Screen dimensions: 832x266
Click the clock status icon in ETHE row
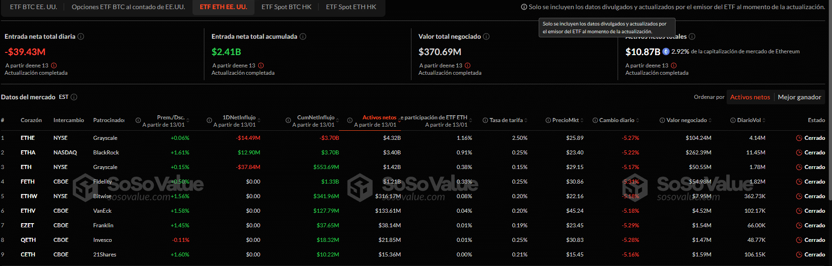(x=799, y=138)
